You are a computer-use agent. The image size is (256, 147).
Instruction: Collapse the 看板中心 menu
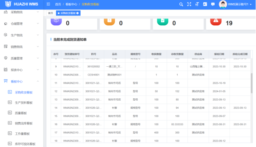[x=21, y=81]
